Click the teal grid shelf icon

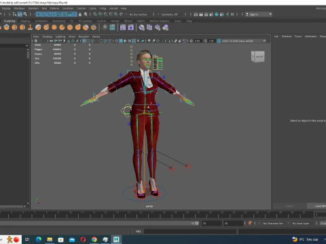point(112,28)
